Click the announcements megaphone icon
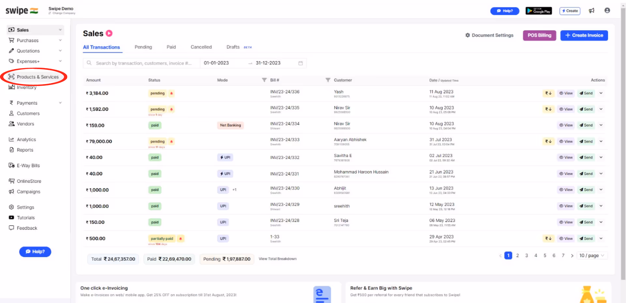626x303 pixels. pyautogui.click(x=591, y=11)
